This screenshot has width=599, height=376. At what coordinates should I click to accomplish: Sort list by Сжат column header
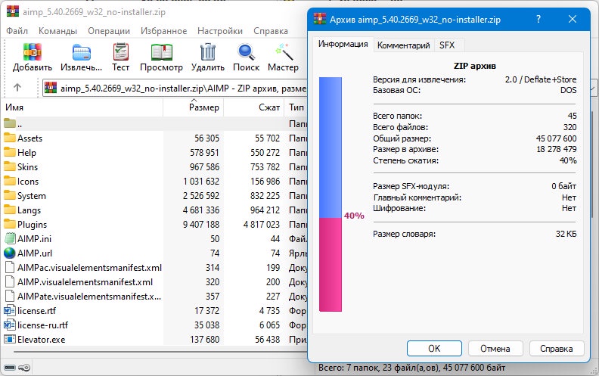(253, 107)
